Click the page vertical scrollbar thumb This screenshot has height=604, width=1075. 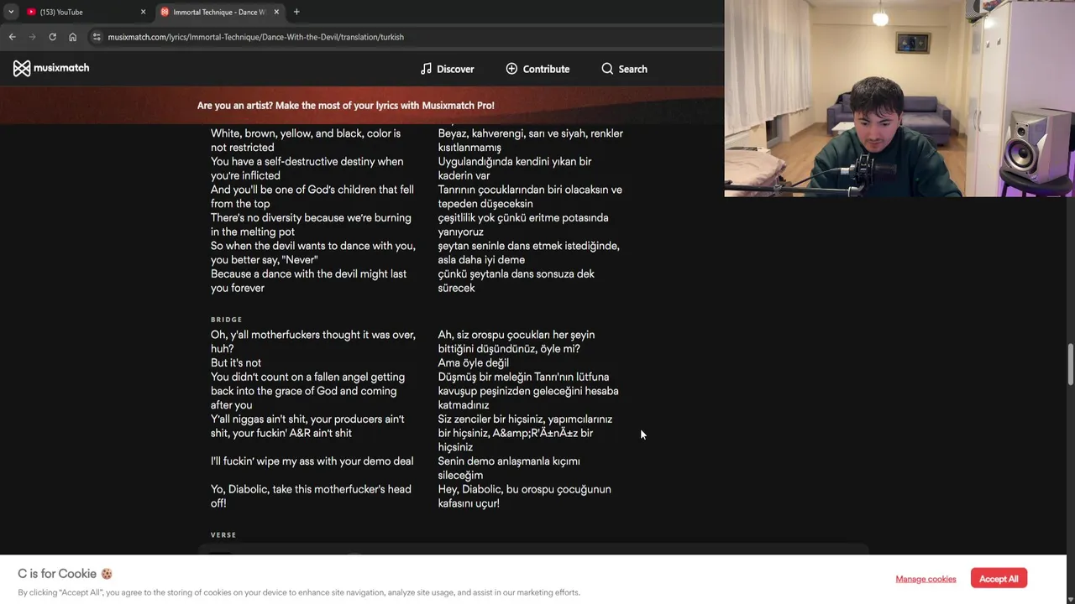coord(1070,363)
